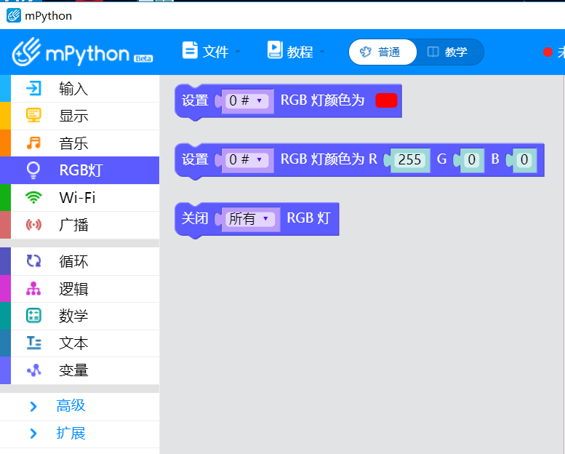Select the 变量 category
The height and width of the screenshot is (454, 565).
80,371
